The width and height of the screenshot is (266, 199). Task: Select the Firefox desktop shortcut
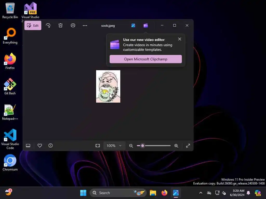[x=10, y=61]
